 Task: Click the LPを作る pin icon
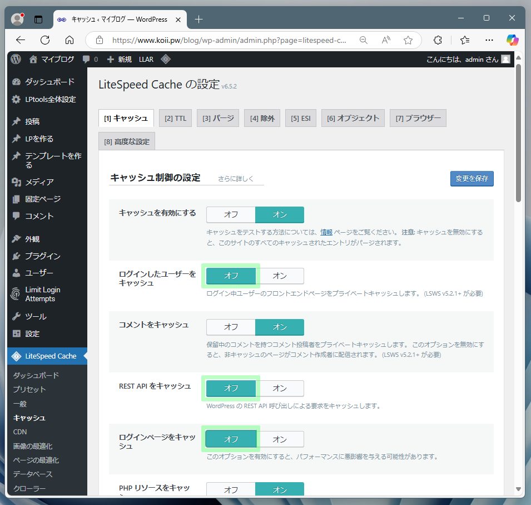16,139
